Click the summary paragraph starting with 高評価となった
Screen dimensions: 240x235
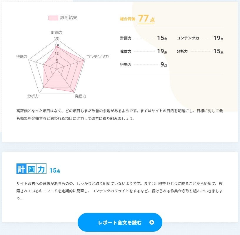point(120,115)
